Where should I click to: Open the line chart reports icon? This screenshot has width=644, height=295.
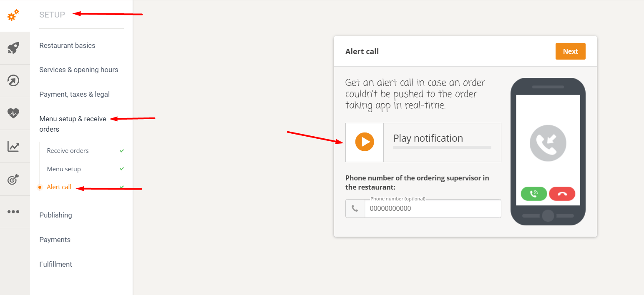[13, 146]
